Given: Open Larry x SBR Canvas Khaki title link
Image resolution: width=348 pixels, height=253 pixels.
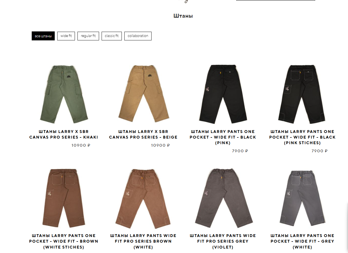Looking at the screenshot, I should click(64, 134).
